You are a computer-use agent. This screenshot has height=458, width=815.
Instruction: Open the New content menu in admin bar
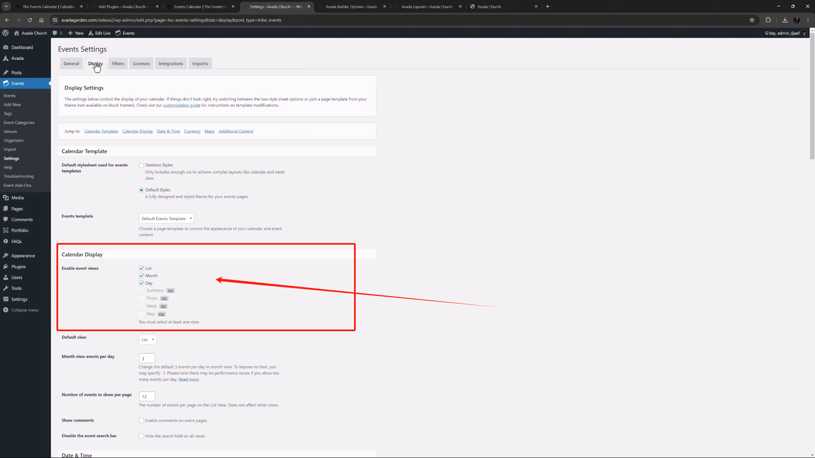(x=76, y=33)
